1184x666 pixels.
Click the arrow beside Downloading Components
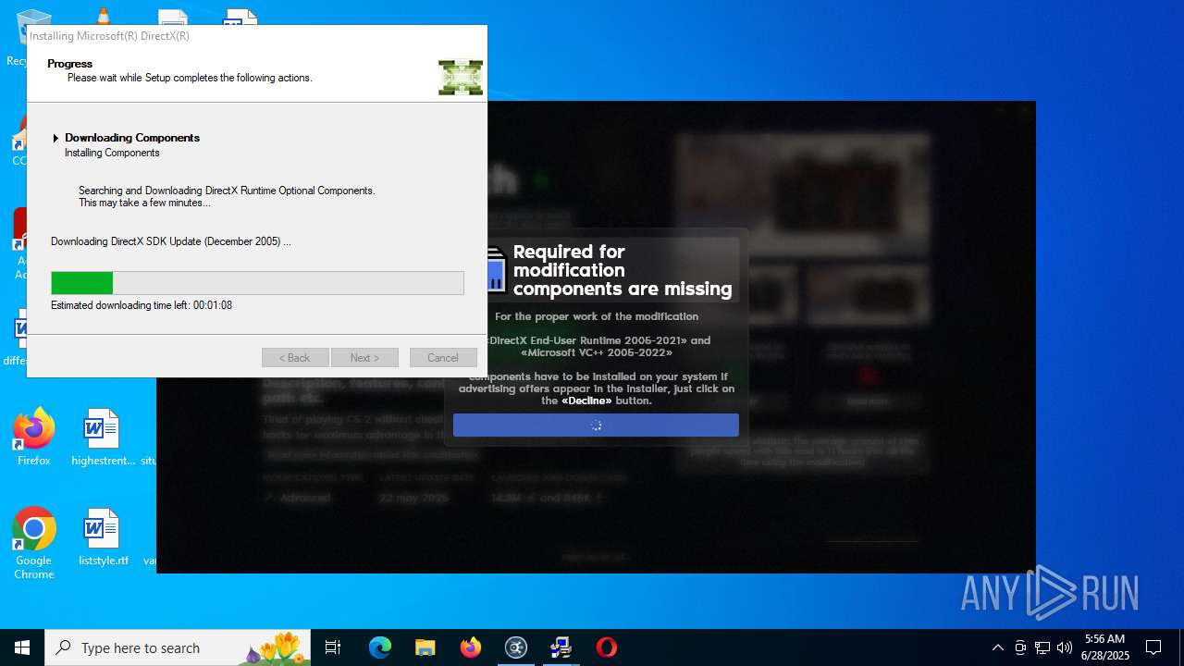[55, 138]
